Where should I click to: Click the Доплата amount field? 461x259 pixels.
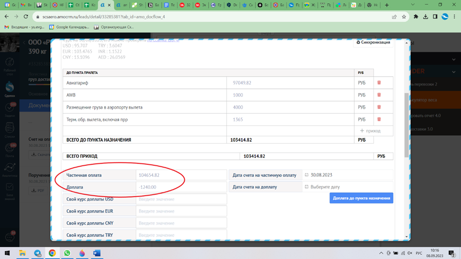pyautogui.click(x=181, y=187)
